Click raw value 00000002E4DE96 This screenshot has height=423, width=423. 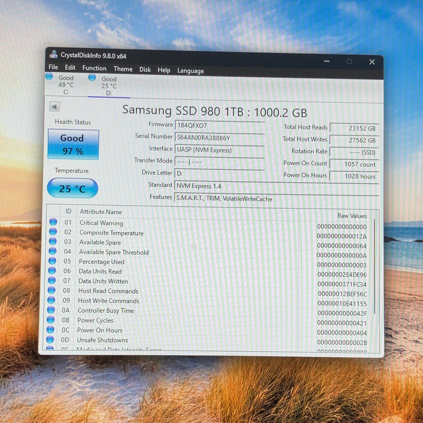342,275
